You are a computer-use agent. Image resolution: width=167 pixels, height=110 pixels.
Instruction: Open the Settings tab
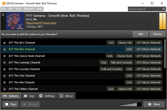(47, 96)
